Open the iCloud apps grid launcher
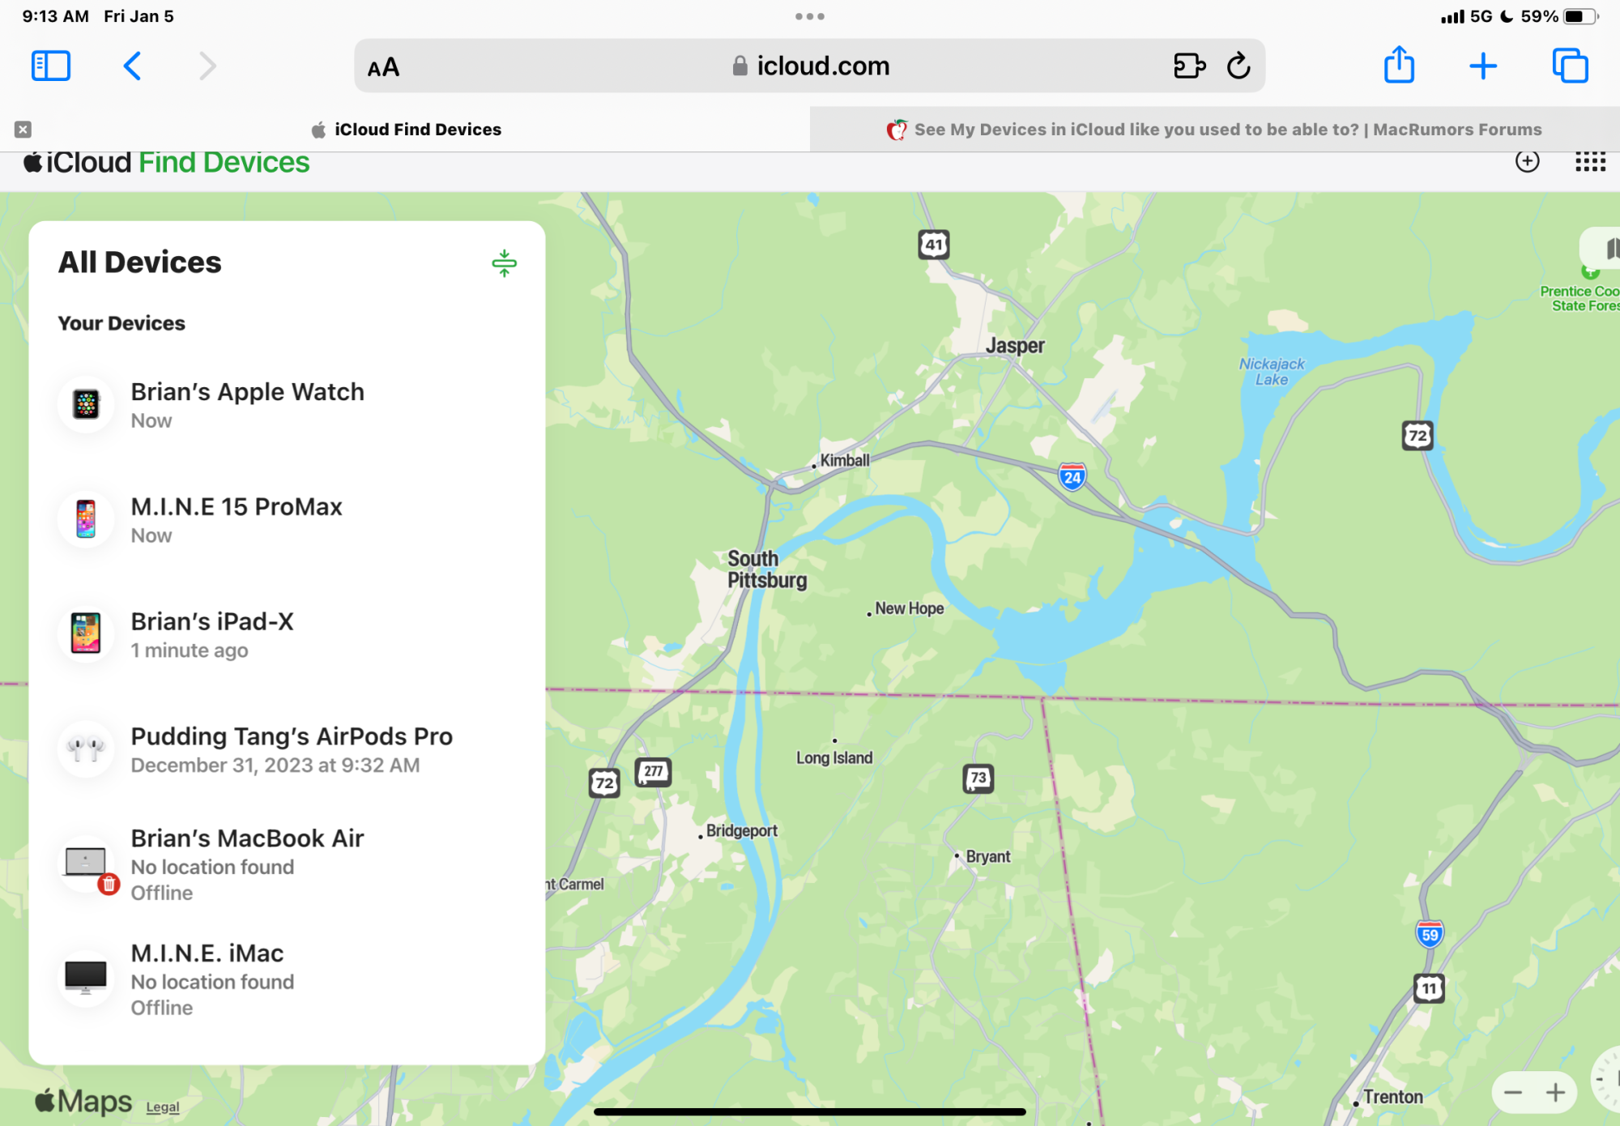The height and width of the screenshot is (1126, 1620). coord(1590,162)
